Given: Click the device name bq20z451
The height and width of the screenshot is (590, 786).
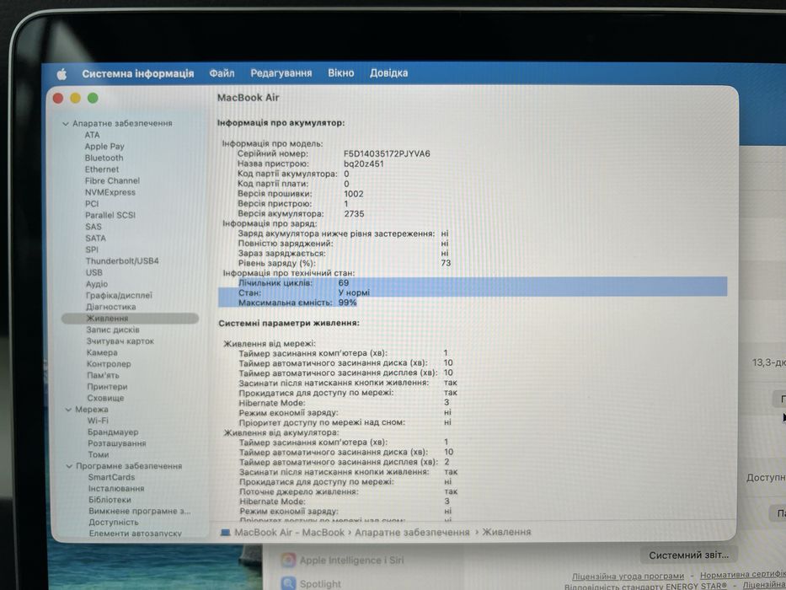Looking at the screenshot, I should tap(364, 164).
